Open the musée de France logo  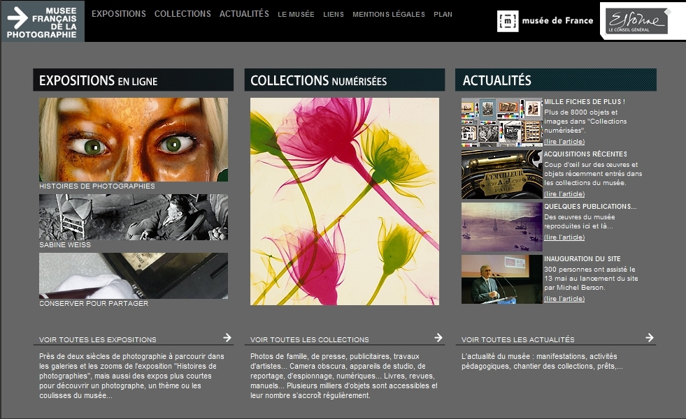pos(545,21)
